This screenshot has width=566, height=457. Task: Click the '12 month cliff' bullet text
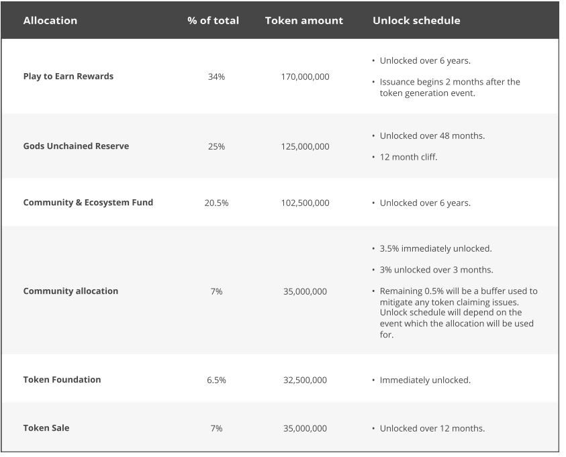pos(408,158)
